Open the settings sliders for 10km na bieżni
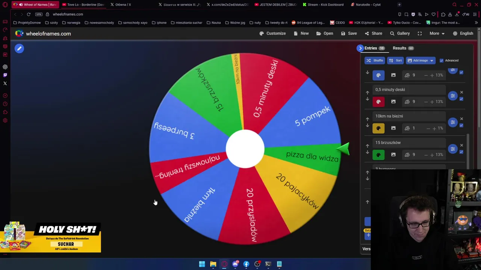 [453, 122]
